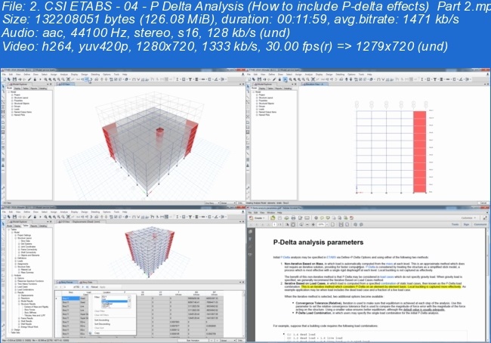Select Load Combinations in the Tables tree
The height and width of the screenshot is (343, 491).
26,290
